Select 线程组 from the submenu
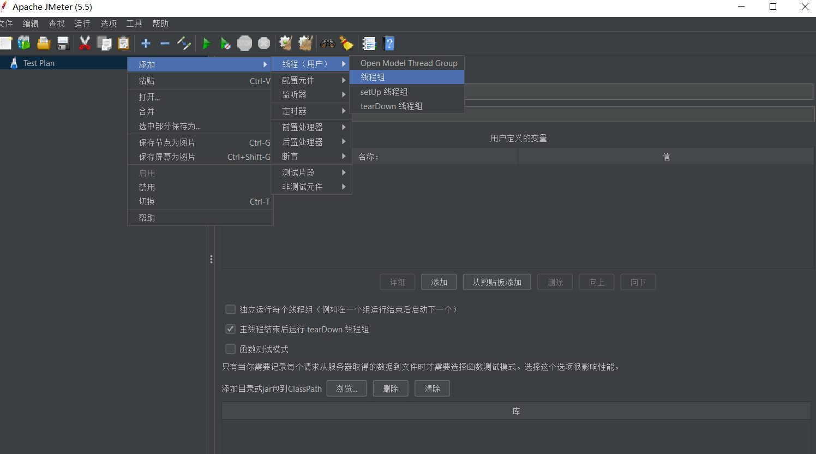The height and width of the screenshot is (454, 816). tap(407, 77)
